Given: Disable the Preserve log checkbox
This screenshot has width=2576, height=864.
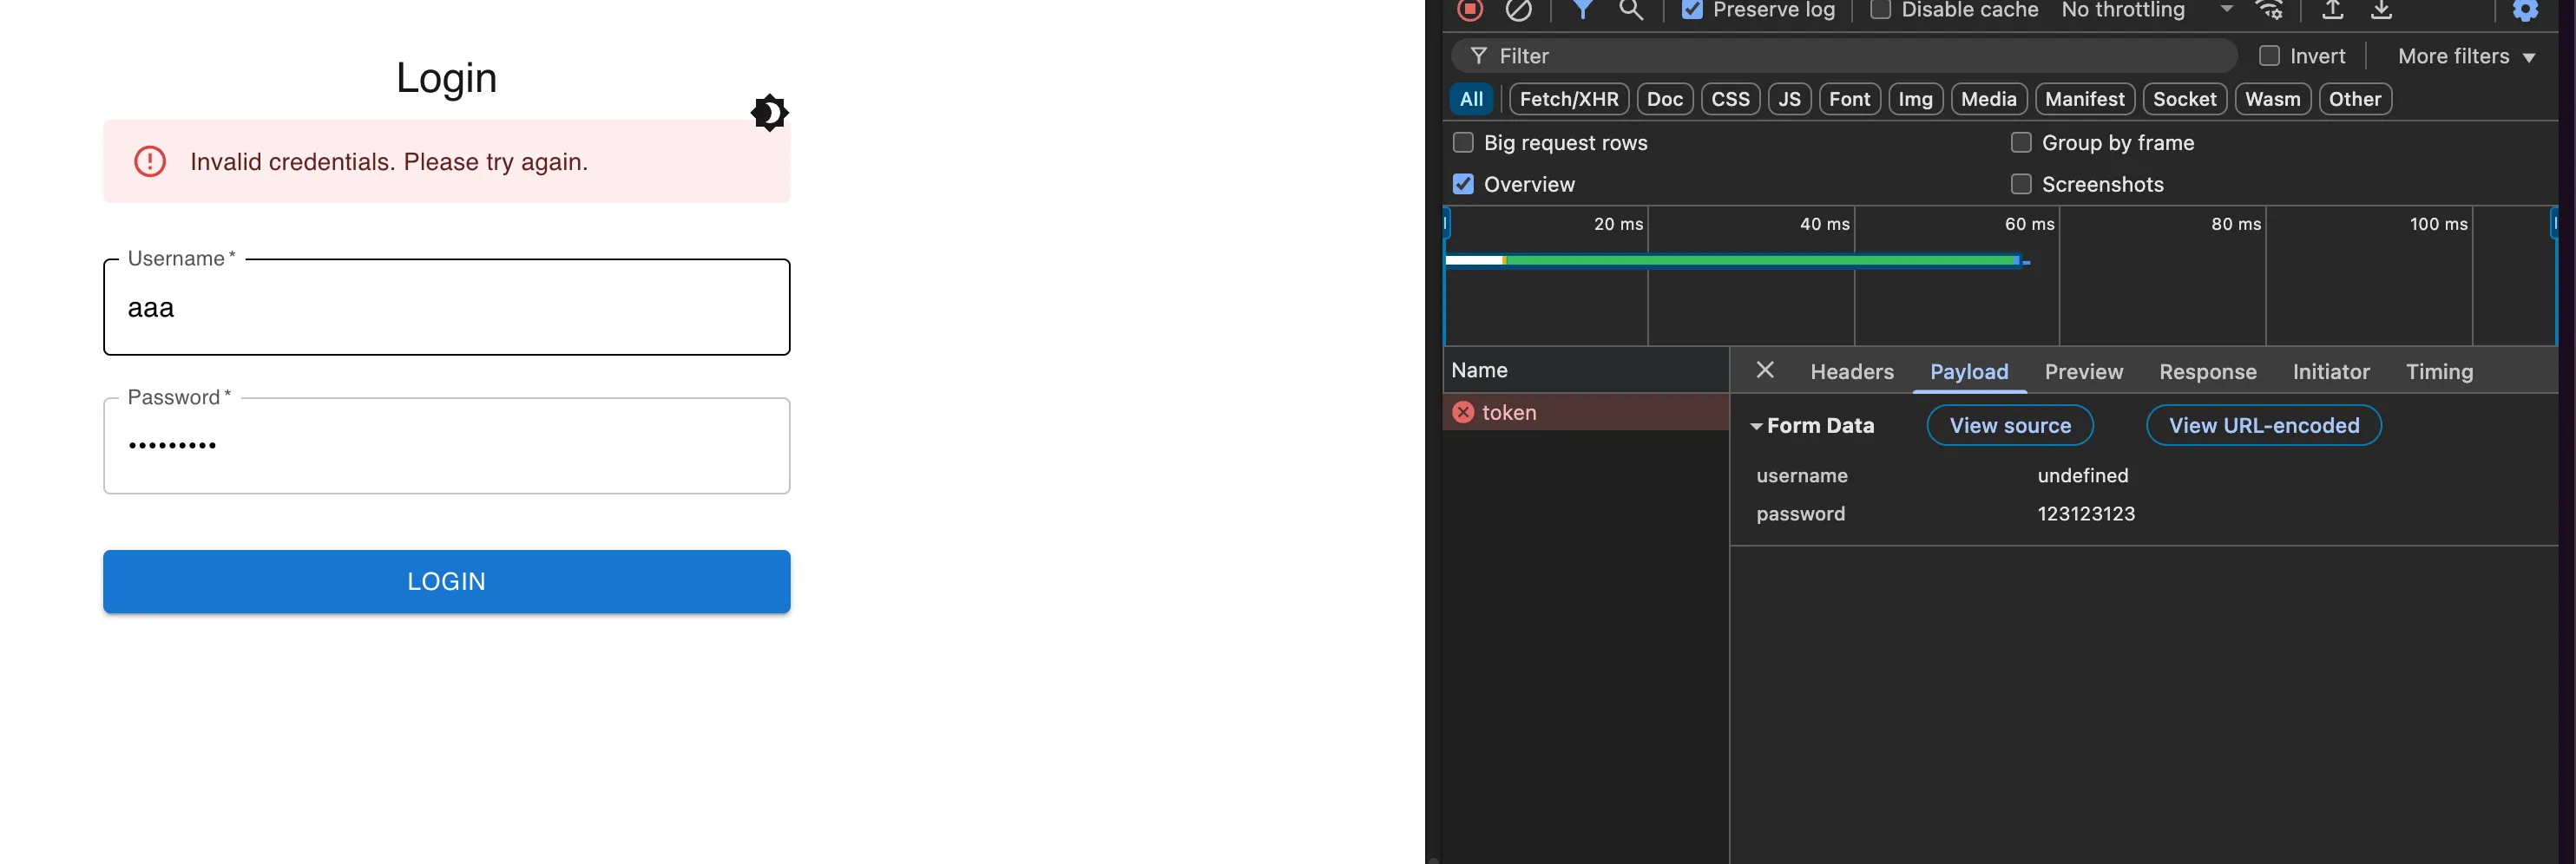Looking at the screenshot, I should [1692, 10].
